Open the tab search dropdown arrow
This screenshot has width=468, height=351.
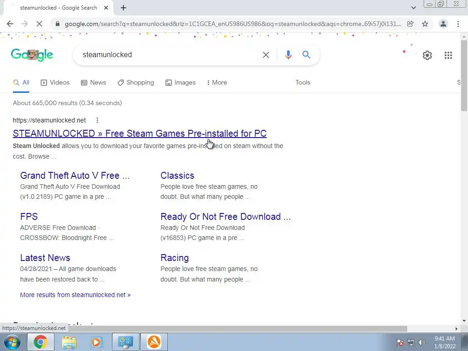coord(413,8)
